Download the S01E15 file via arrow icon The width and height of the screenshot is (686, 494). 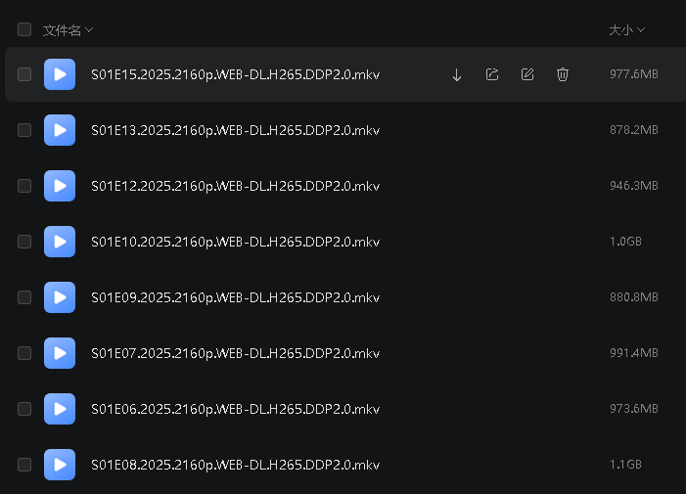[x=457, y=74]
